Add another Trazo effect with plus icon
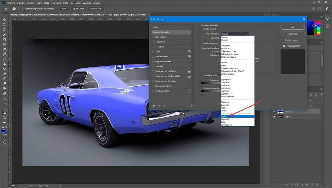The height and width of the screenshot is (188, 332). (x=189, y=52)
